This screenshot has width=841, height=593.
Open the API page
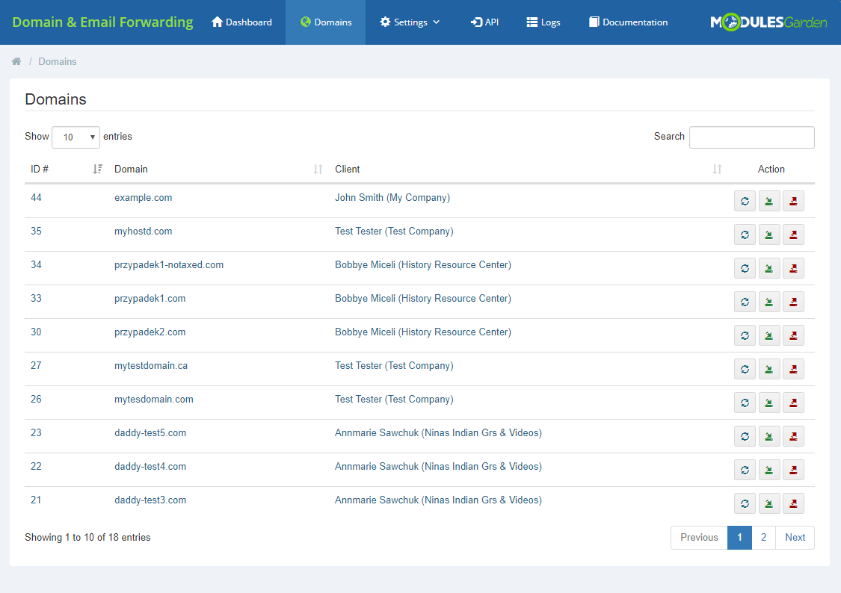click(x=485, y=22)
